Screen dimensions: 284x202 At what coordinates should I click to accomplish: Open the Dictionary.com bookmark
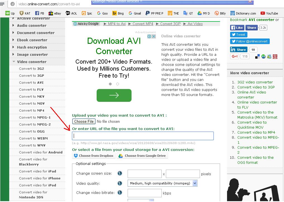[x=243, y=13]
